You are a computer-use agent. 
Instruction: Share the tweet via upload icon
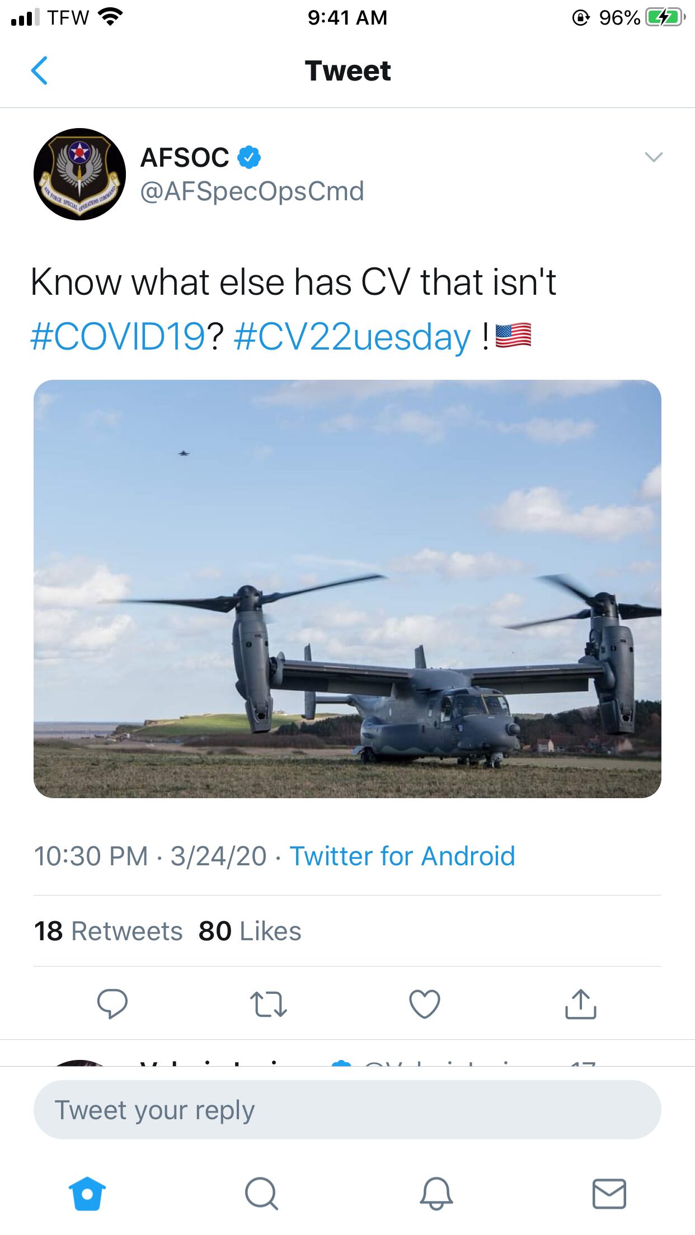click(581, 1003)
